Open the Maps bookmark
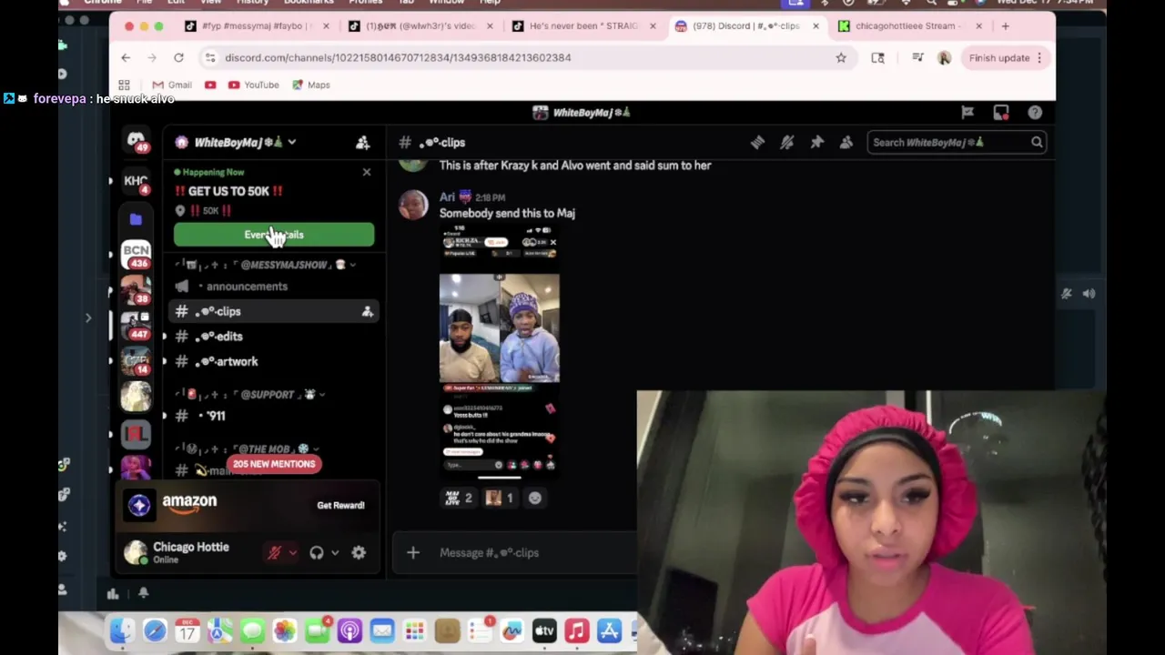The height and width of the screenshot is (655, 1165). (310, 85)
